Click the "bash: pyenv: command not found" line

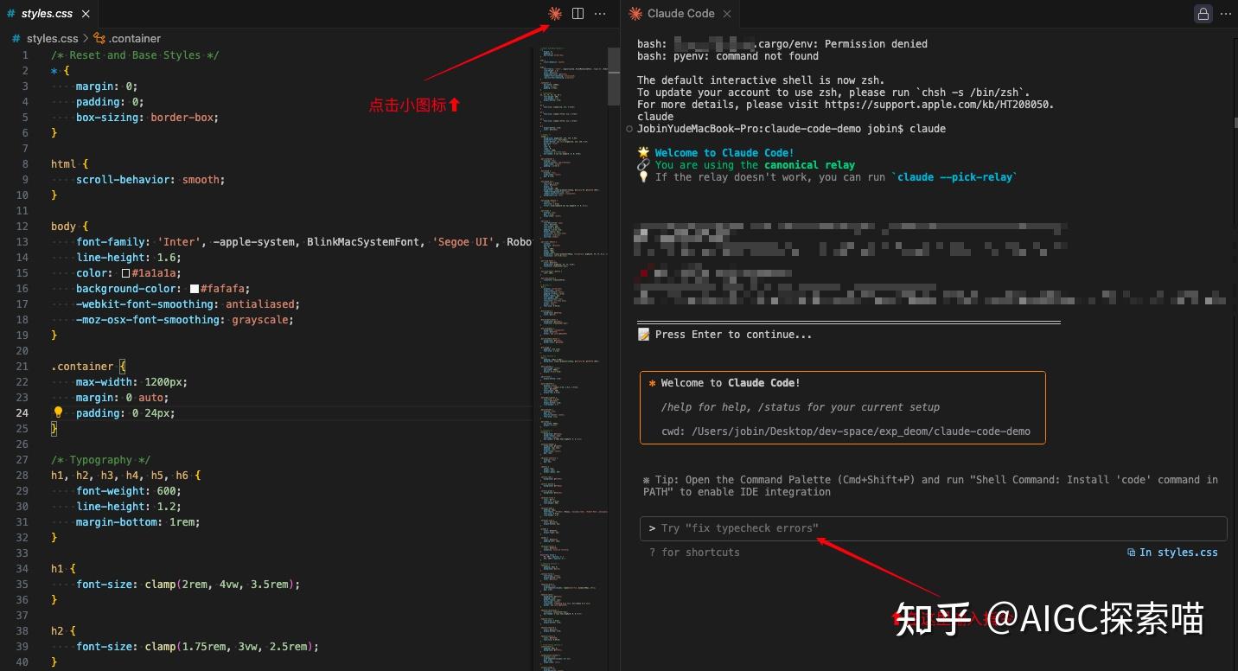click(x=727, y=56)
